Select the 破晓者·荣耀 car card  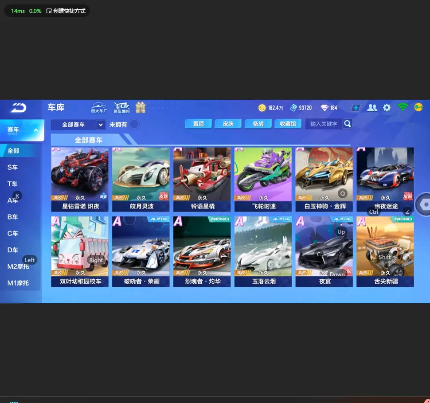pos(141,251)
